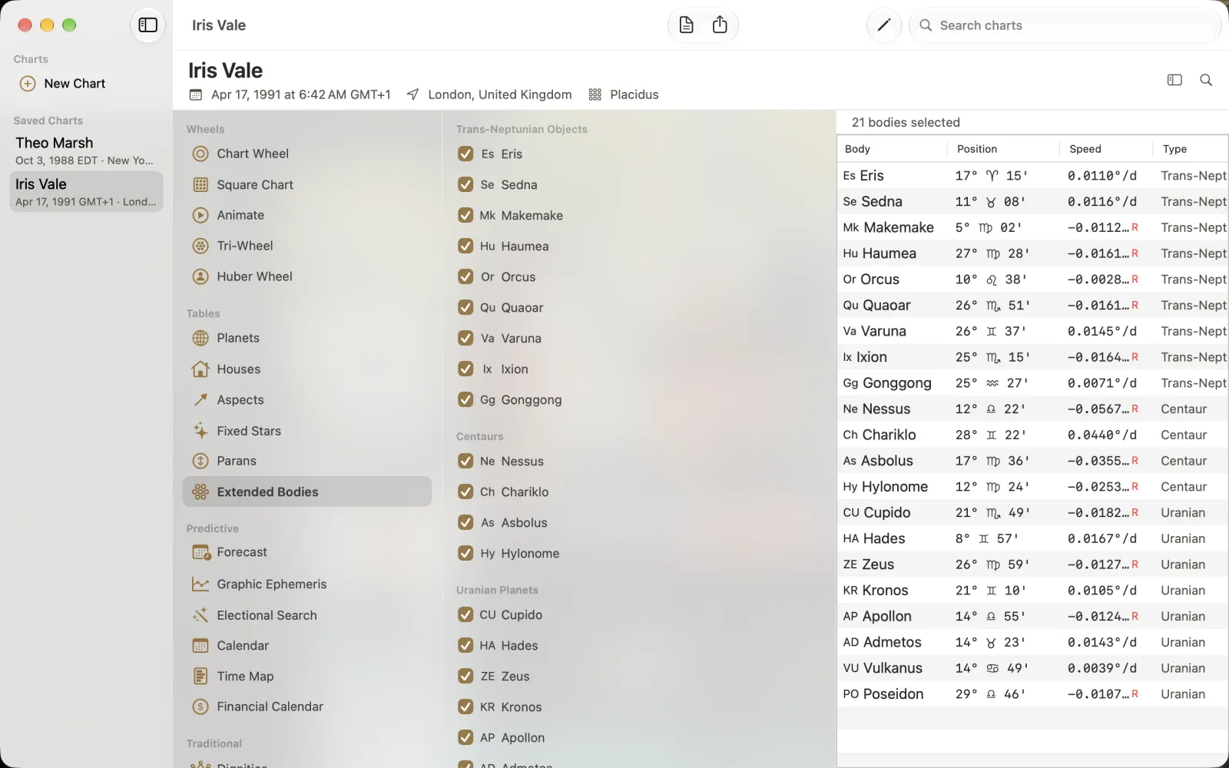Open the Financial Calendar view
The height and width of the screenshot is (768, 1229).
click(x=307, y=707)
